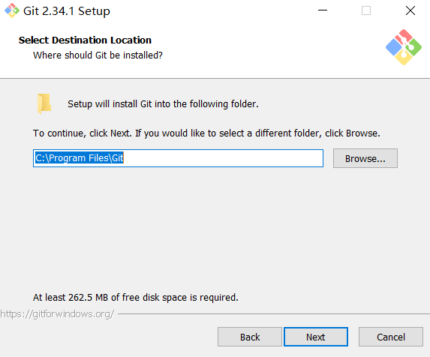Click the disabled maximize window icon
Image resolution: width=430 pixels, height=357 pixels.
(x=366, y=10)
